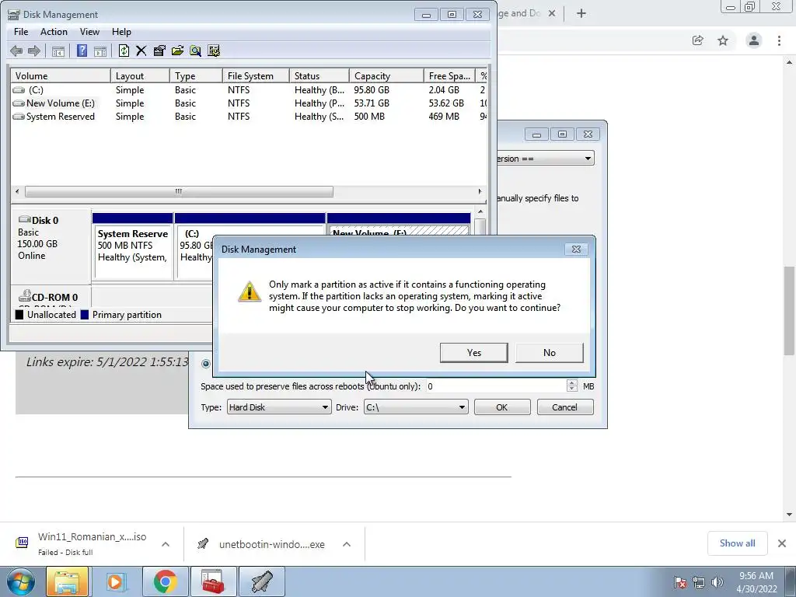Open the File menu in Disk Management
Viewport: 796px width, 597px height.
tap(21, 31)
